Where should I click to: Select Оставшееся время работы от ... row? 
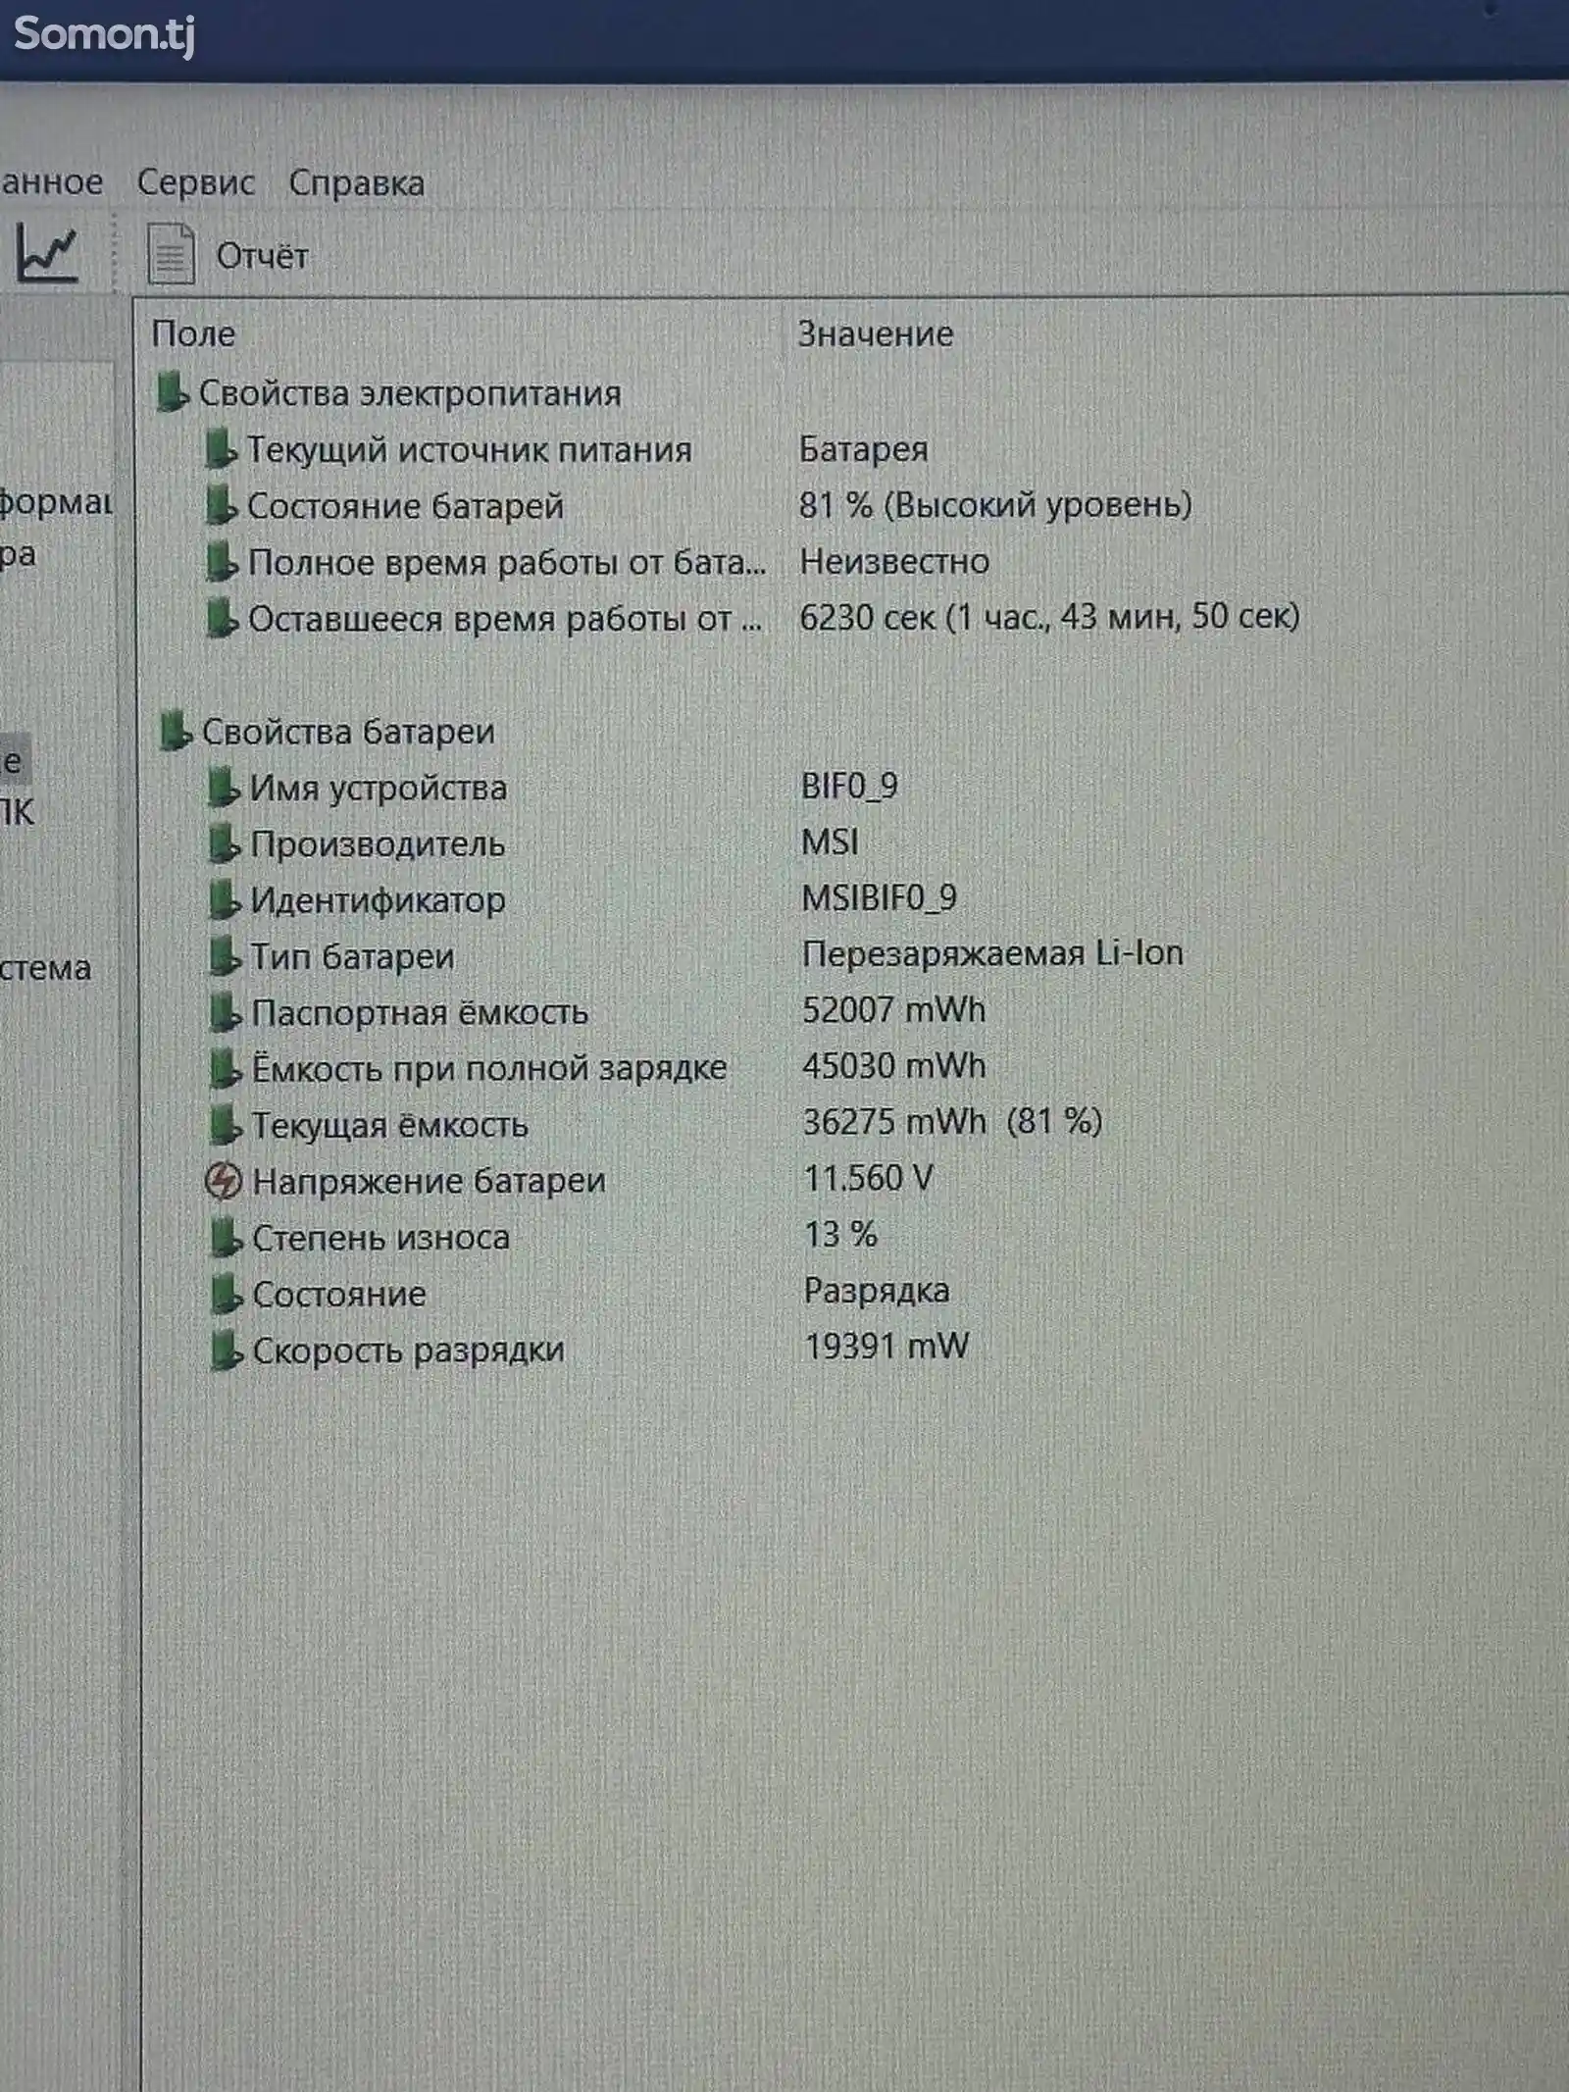504,620
